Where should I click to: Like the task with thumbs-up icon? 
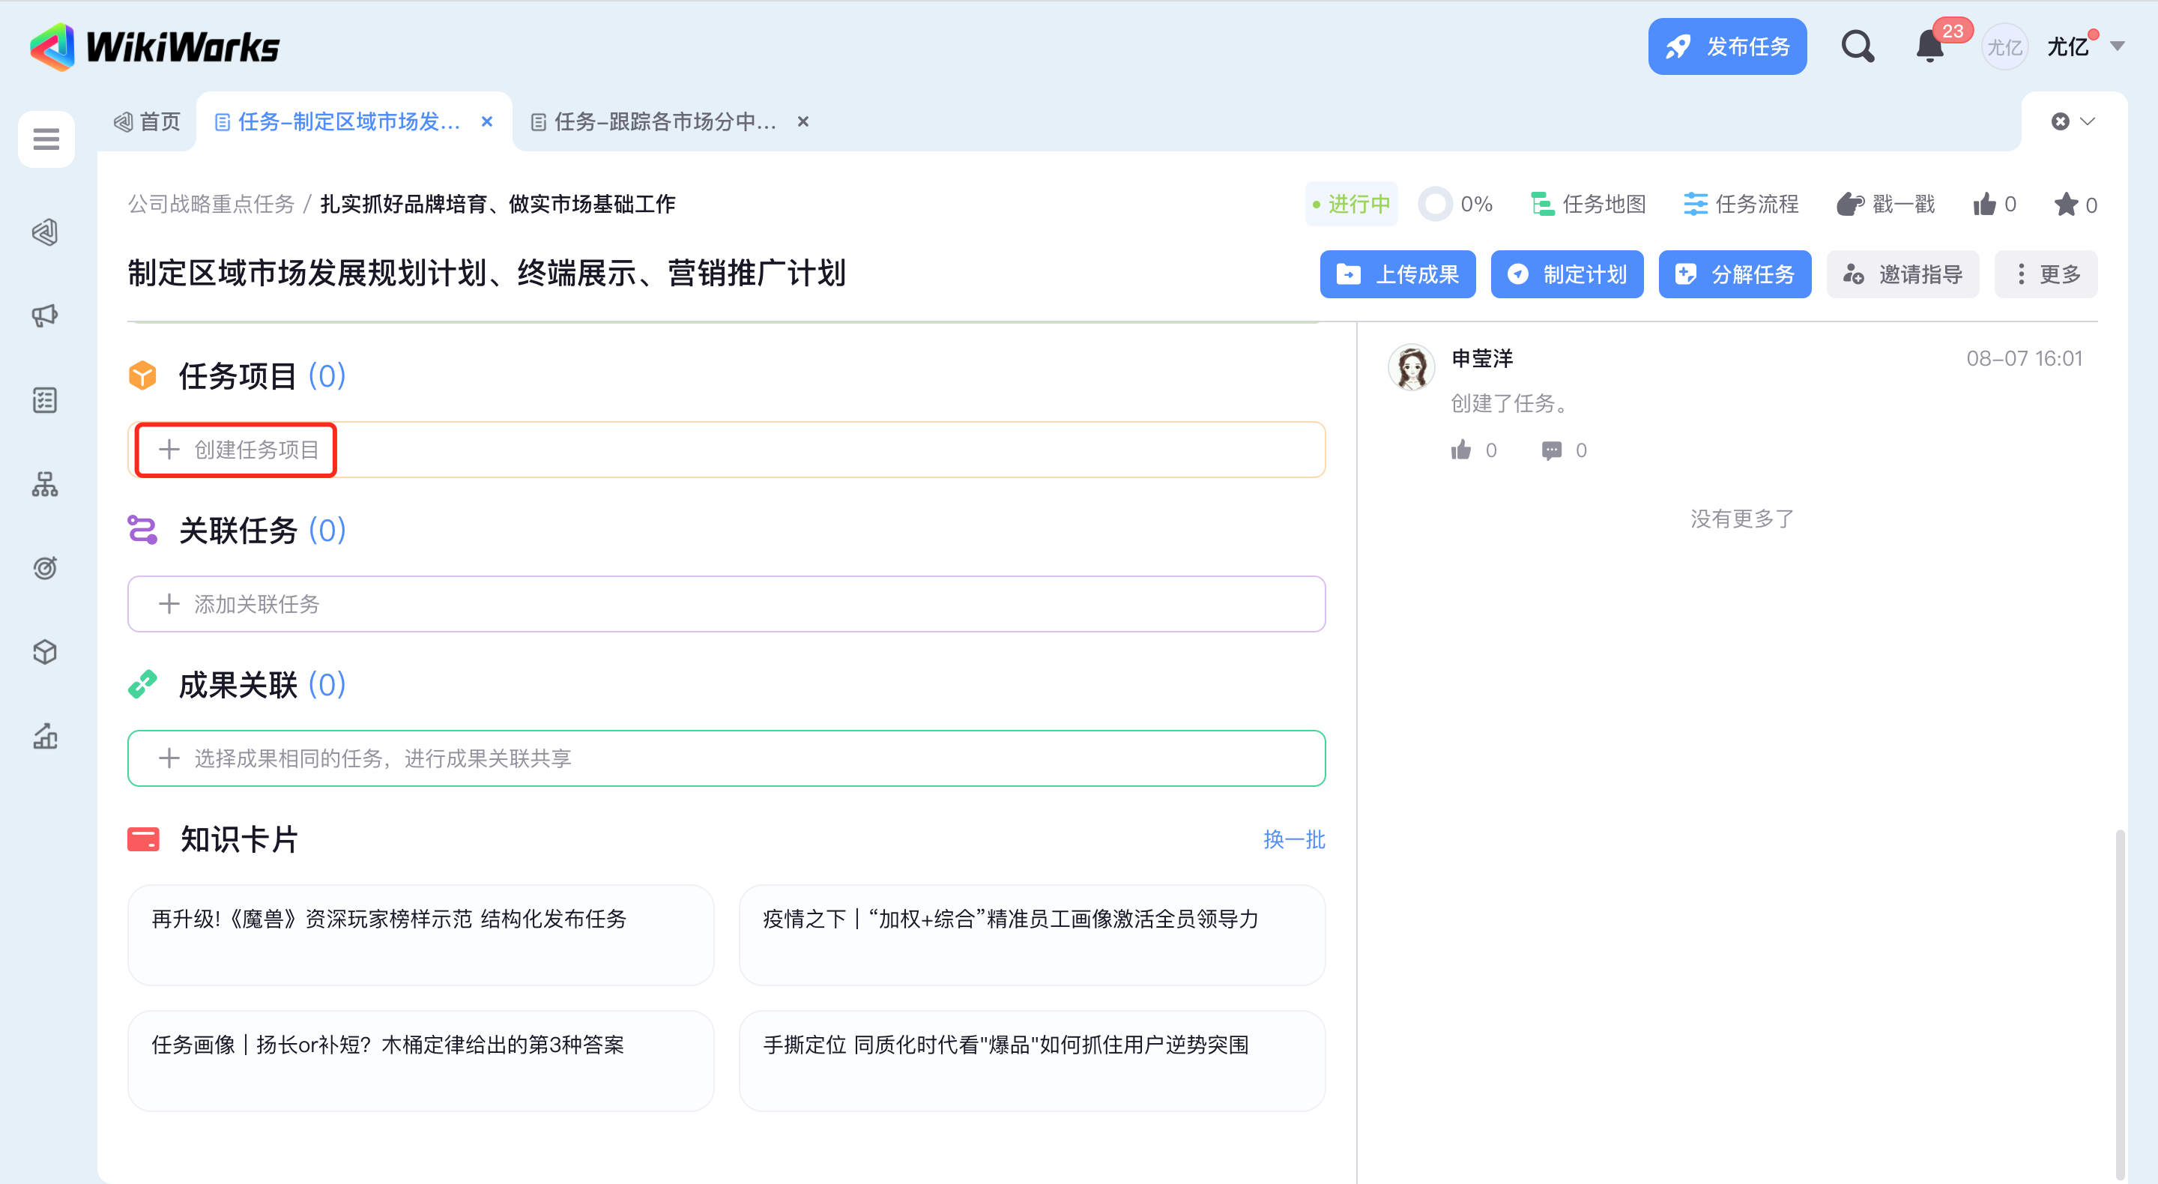[1985, 205]
